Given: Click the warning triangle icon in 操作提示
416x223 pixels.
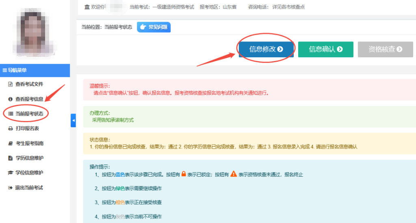Looking at the screenshot, I should [233, 174].
